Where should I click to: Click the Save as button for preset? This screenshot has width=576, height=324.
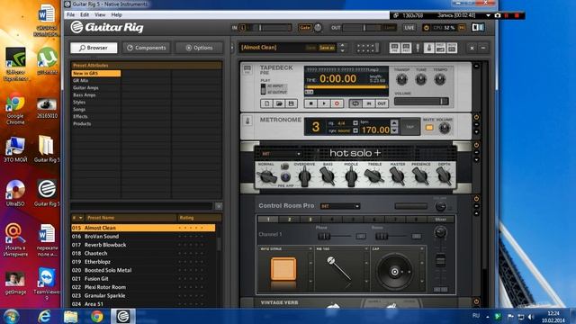pos(327,48)
